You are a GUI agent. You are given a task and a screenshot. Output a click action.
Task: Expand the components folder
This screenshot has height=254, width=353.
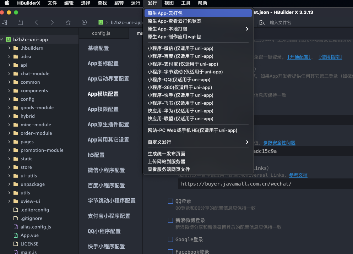point(9,91)
